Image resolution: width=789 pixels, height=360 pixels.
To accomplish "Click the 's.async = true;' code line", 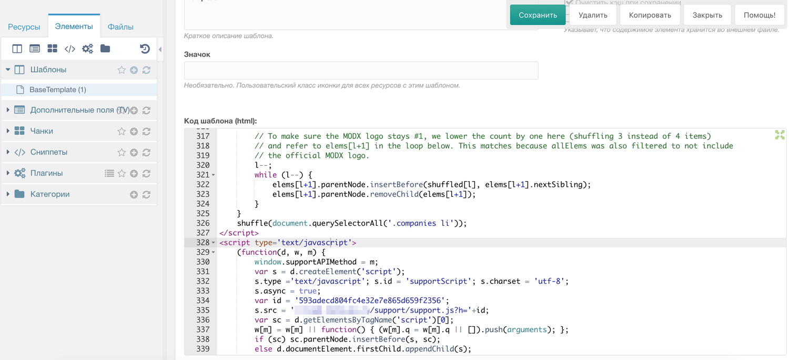I will pos(287,291).
